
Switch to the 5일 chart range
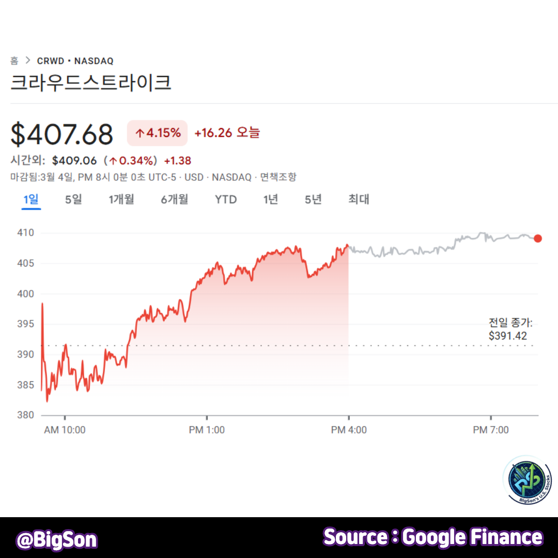coord(73,199)
